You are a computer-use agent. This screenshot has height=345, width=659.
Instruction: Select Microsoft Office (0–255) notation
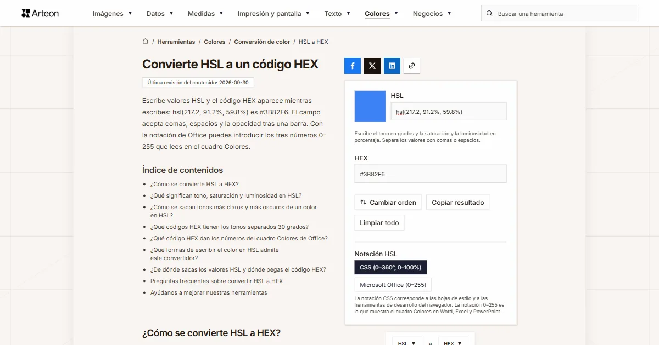[x=393, y=285]
